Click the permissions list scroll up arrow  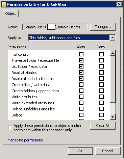[x=113, y=53]
